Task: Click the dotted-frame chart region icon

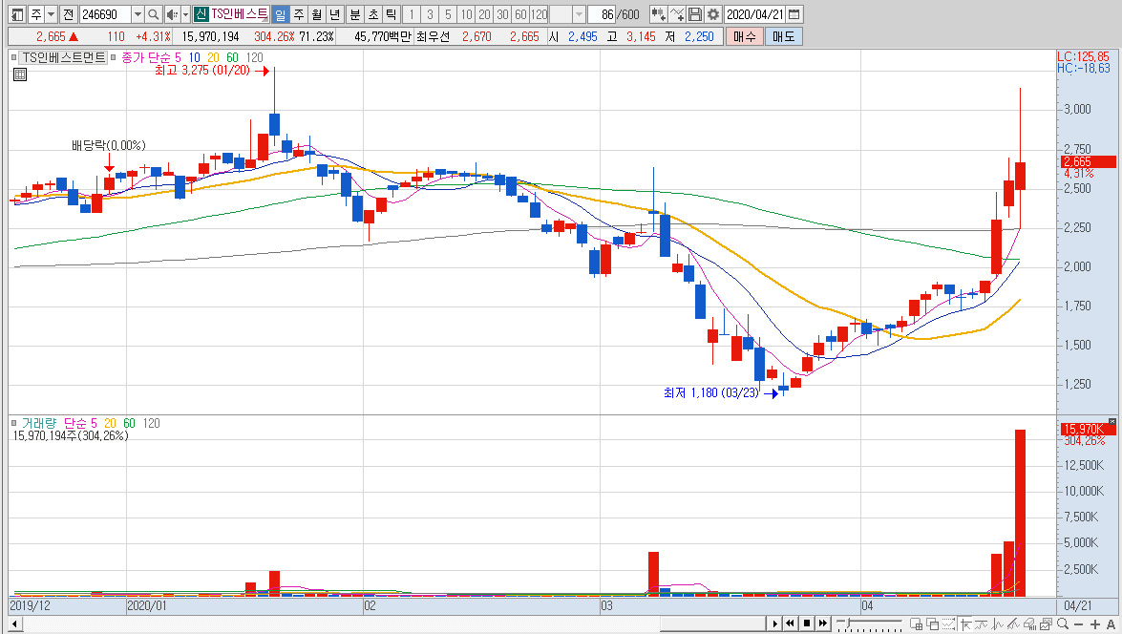Action: tap(949, 624)
